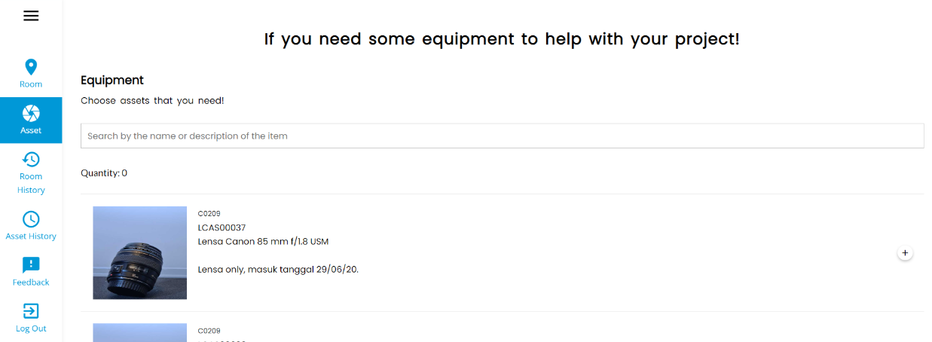Add Lensa Canon 85 mm with plus button
Image resolution: width=932 pixels, height=342 pixels.
click(906, 253)
